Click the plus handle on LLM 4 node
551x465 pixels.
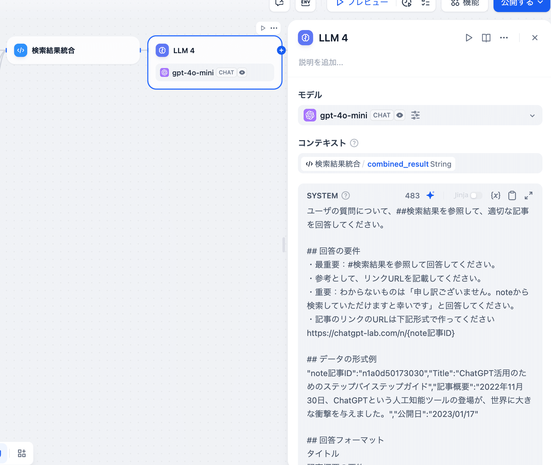coord(281,50)
